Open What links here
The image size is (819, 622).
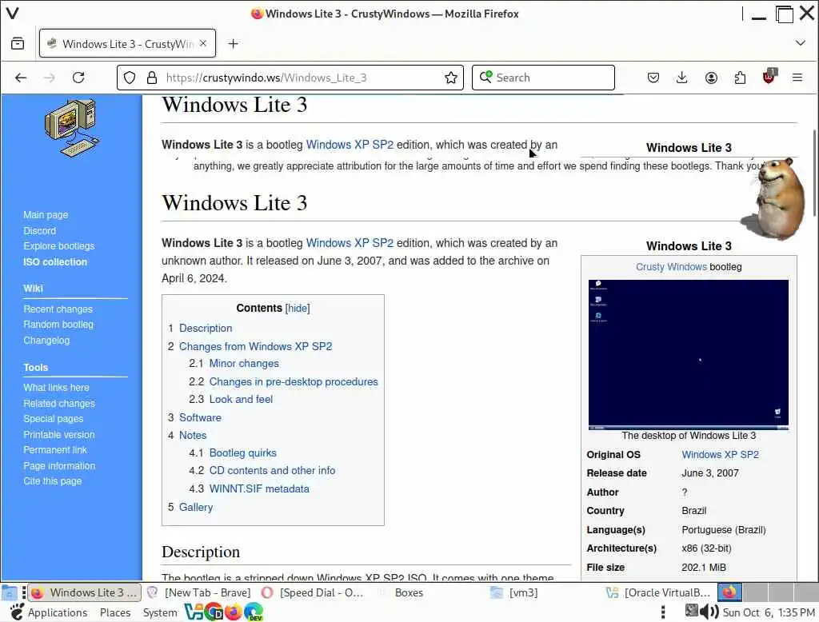pyautogui.click(x=56, y=388)
